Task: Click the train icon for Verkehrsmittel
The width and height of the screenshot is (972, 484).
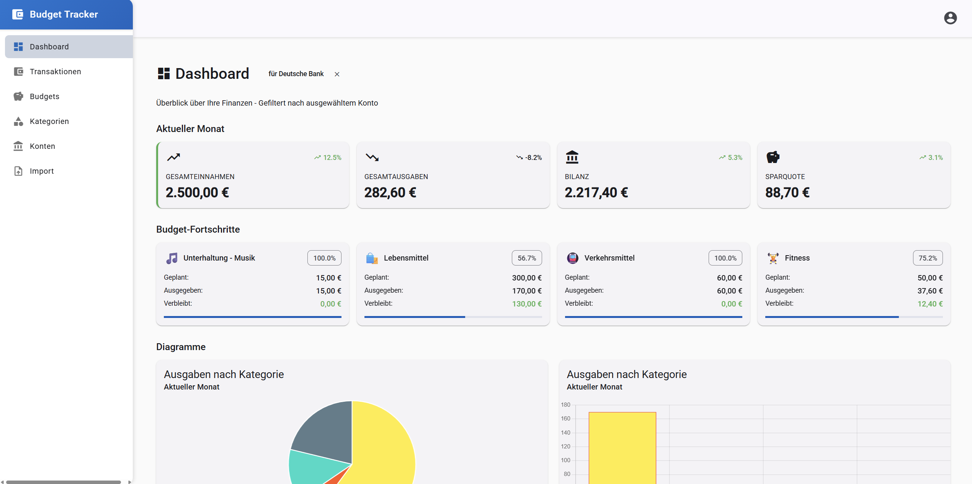Action: point(572,258)
